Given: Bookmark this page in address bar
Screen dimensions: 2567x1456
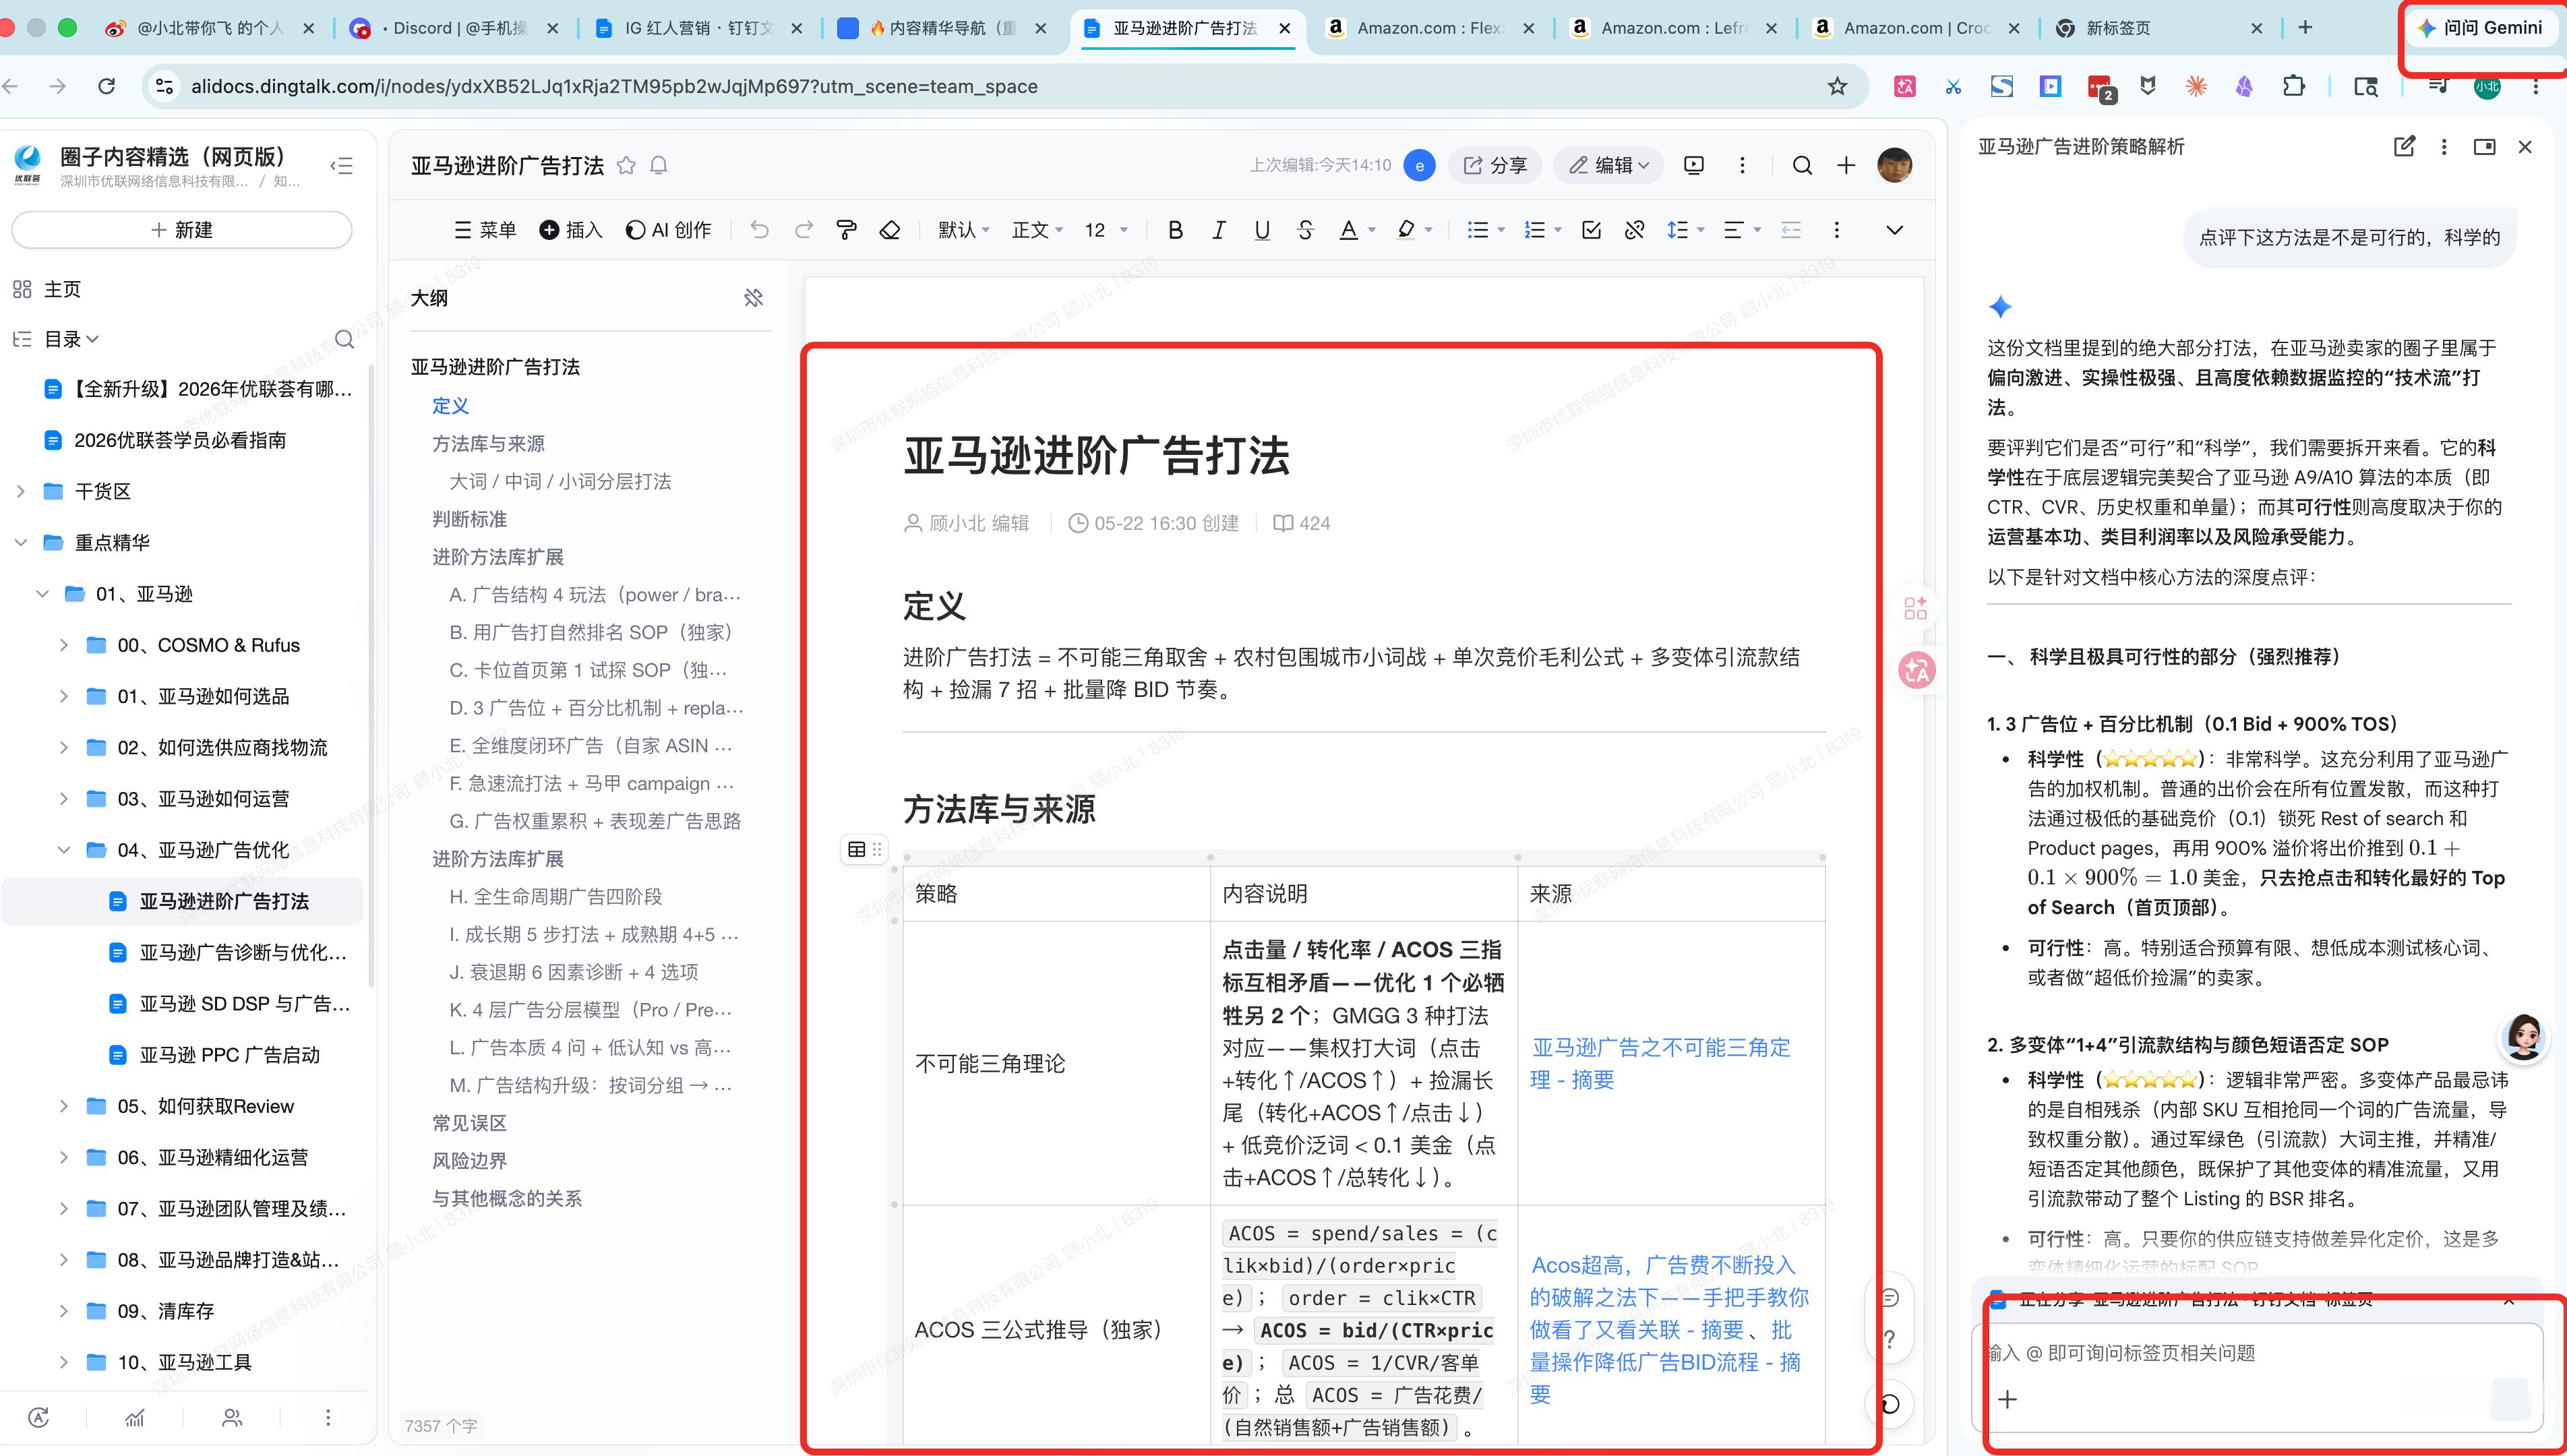Looking at the screenshot, I should coord(1837,86).
